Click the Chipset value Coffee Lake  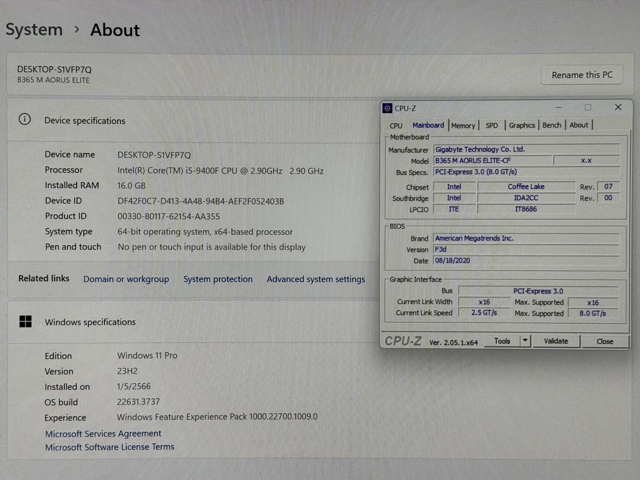pos(526,187)
